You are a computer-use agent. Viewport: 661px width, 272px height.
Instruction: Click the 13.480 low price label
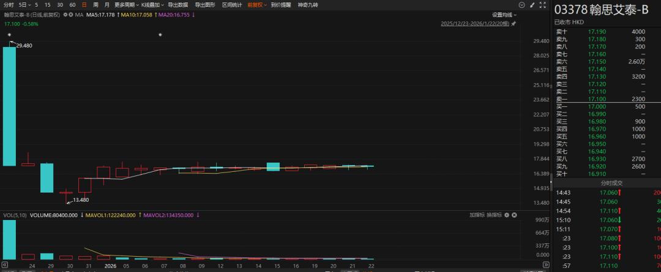tap(81, 200)
